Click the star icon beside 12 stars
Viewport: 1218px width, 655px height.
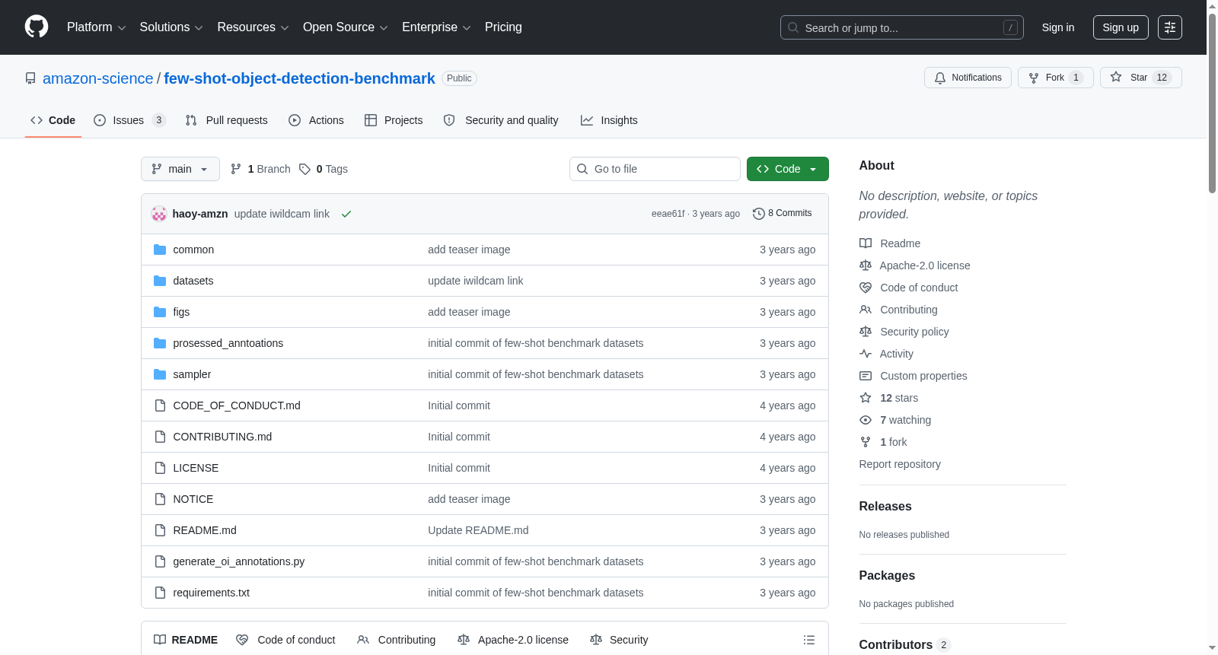(x=866, y=398)
